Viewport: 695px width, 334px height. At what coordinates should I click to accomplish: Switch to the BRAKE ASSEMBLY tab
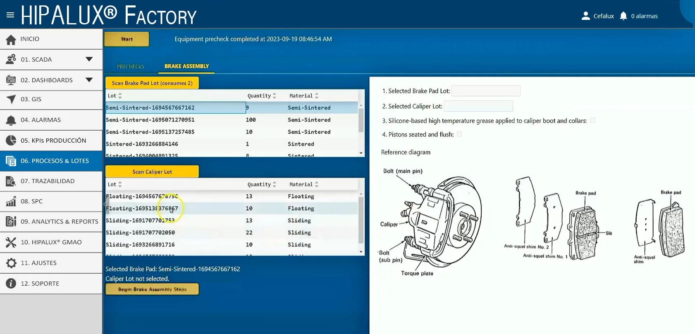point(186,66)
